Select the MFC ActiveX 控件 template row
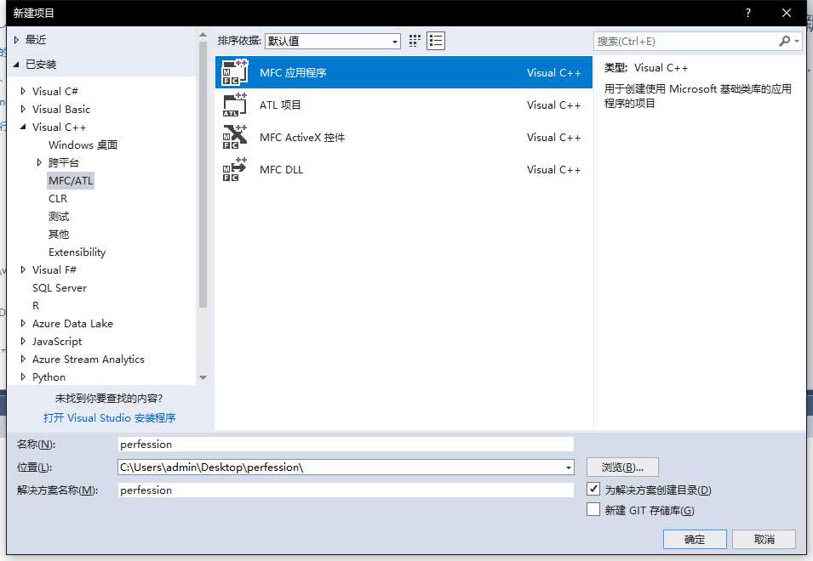The width and height of the screenshot is (813, 561). tap(404, 137)
